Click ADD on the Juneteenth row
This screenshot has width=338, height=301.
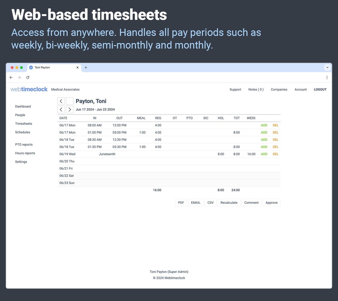[x=264, y=154]
